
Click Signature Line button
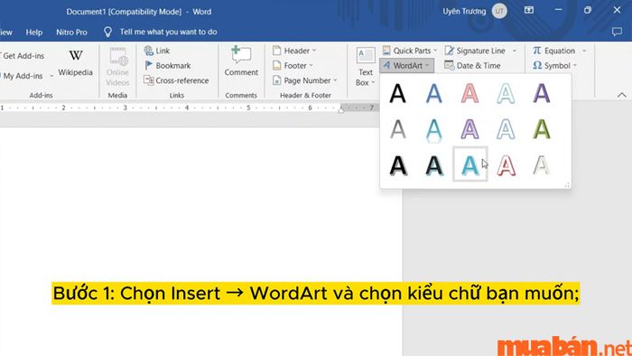tap(475, 51)
